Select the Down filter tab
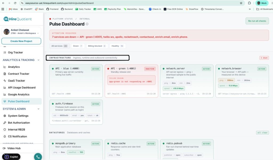This screenshot has width=273, height=160. tap(78, 46)
